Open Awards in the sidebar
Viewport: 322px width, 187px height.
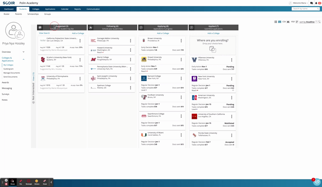[5, 82]
